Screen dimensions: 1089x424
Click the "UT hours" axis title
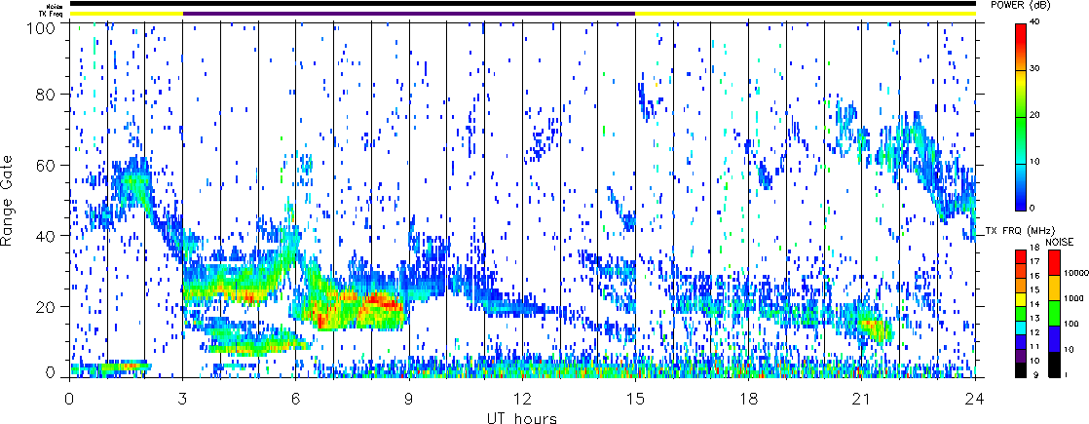(x=522, y=417)
